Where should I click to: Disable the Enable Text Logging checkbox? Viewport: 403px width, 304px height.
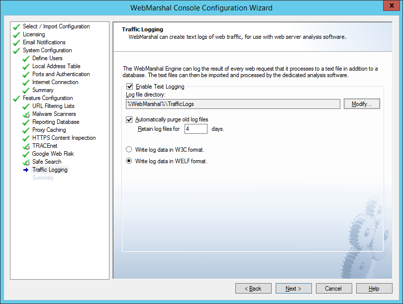(130, 87)
